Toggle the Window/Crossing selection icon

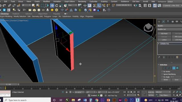click(47, 5)
